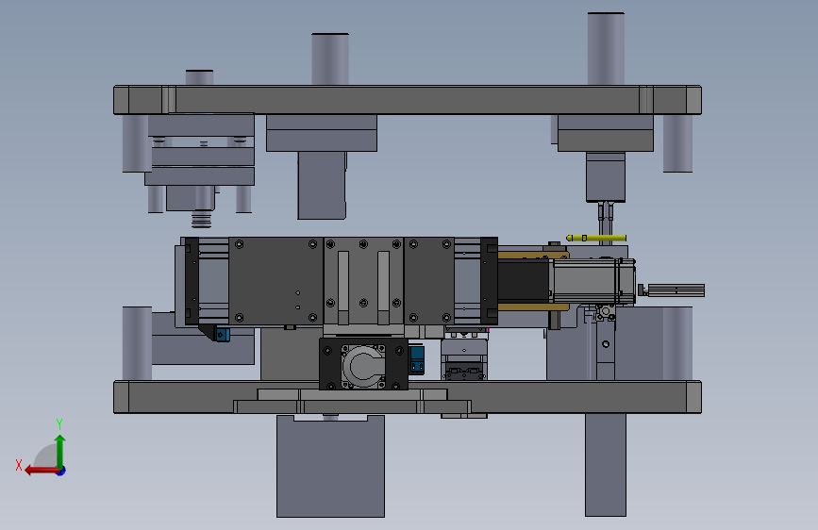This screenshot has width=818, height=530.
Task: Select the threaded spring stud under the left upper block
Action: [201, 219]
